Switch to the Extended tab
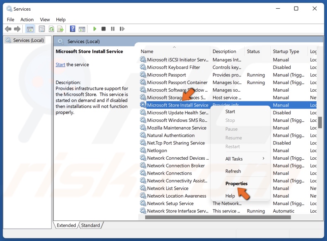Viewport: 327px width, 241px height. pyautogui.click(x=66, y=225)
